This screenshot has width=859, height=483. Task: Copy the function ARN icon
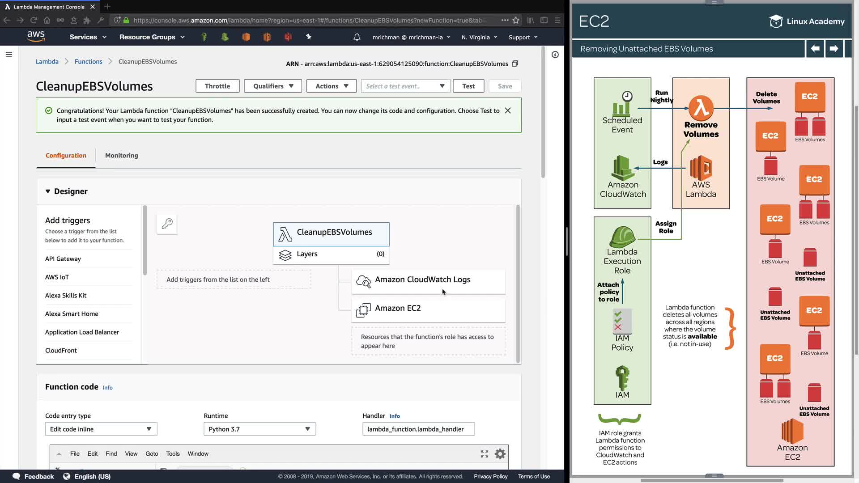[515, 64]
